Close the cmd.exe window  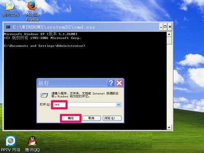click(x=170, y=27)
